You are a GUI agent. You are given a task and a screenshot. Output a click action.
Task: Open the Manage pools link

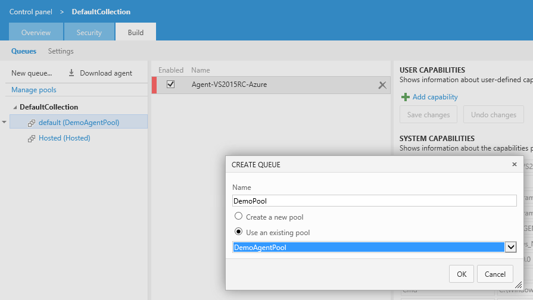tap(34, 90)
